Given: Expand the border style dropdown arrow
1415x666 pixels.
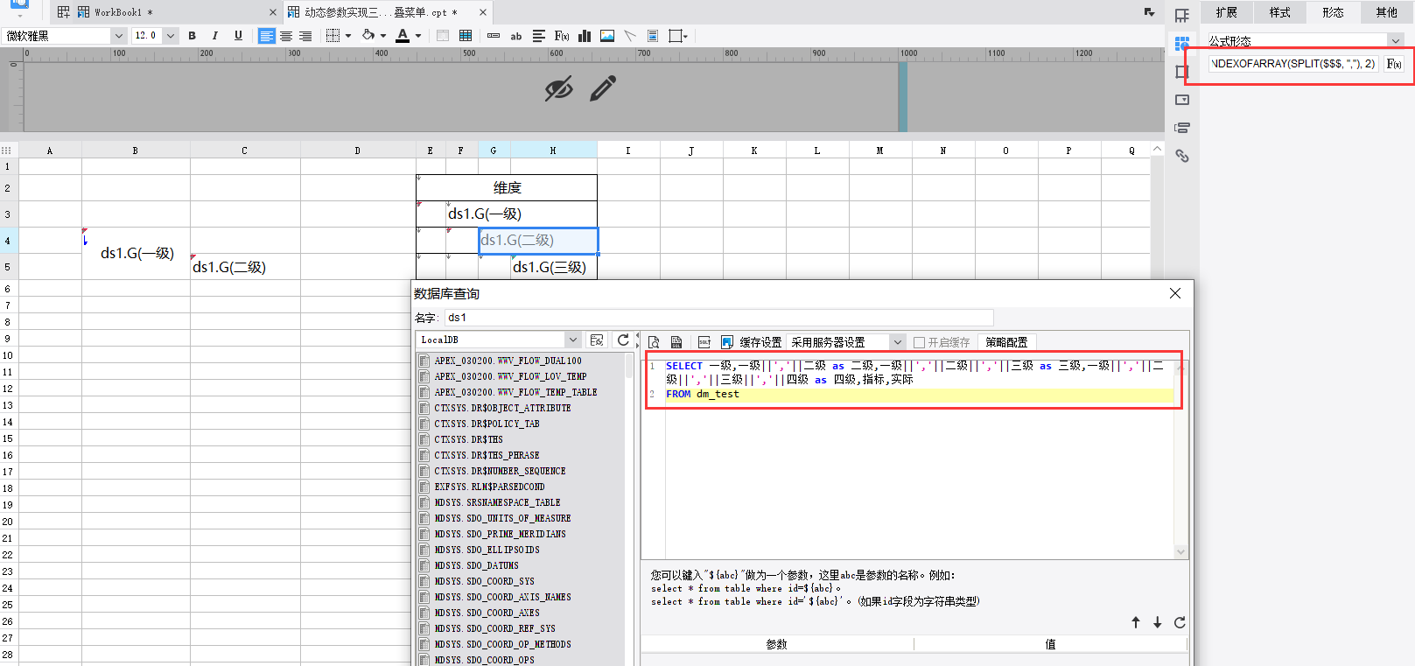Looking at the screenshot, I should tap(348, 36).
